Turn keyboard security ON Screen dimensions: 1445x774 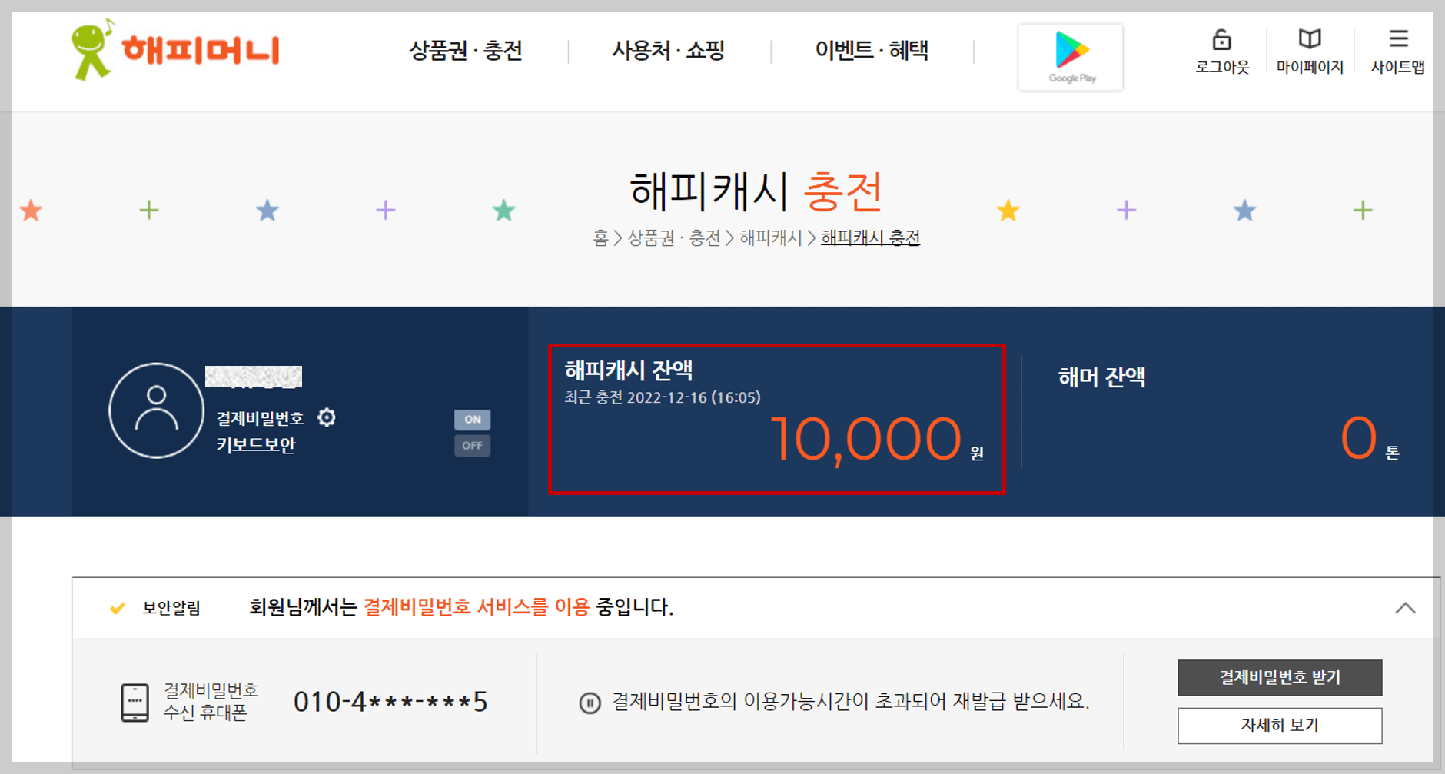(472, 420)
